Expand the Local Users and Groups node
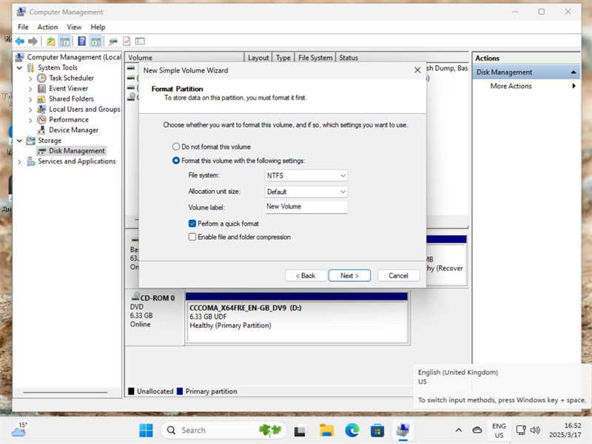 tap(30, 110)
